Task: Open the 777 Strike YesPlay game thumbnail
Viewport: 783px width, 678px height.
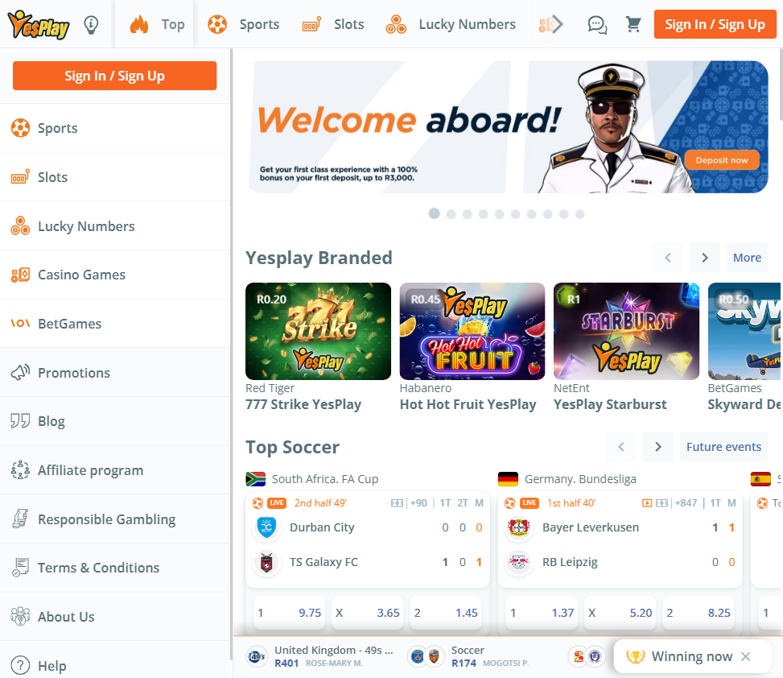Action: pyautogui.click(x=318, y=331)
